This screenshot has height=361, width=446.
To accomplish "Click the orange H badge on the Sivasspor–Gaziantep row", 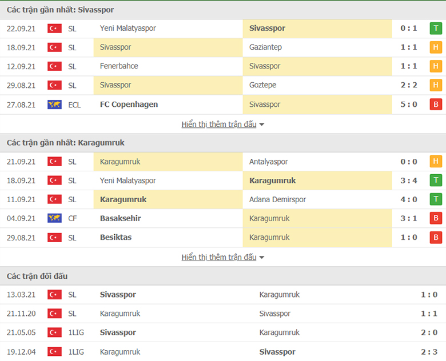I will coord(436,47).
